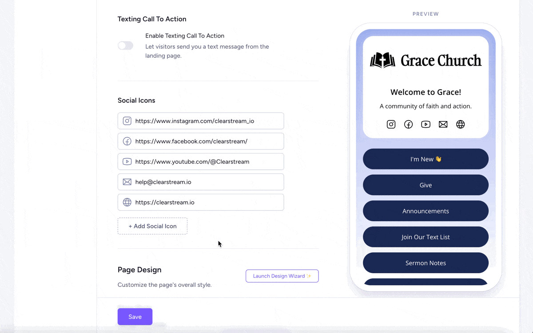Viewport: 533px width, 333px height.
Task: Click the globe icon beside https://clearstream.io
Action: point(127,202)
